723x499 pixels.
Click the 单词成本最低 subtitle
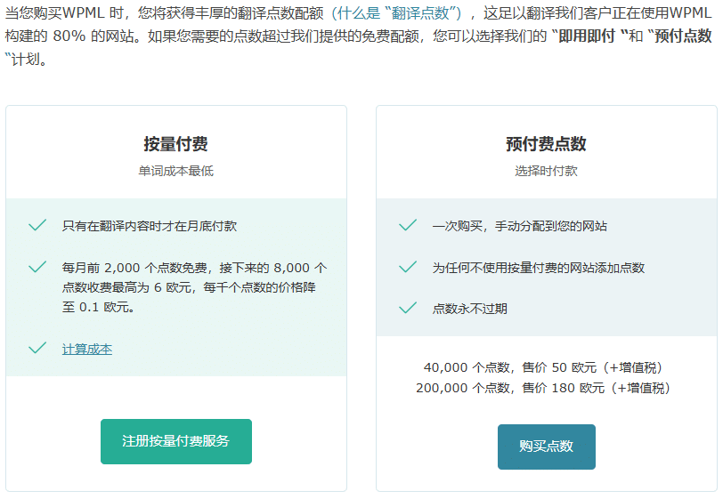[x=175, y=172]
